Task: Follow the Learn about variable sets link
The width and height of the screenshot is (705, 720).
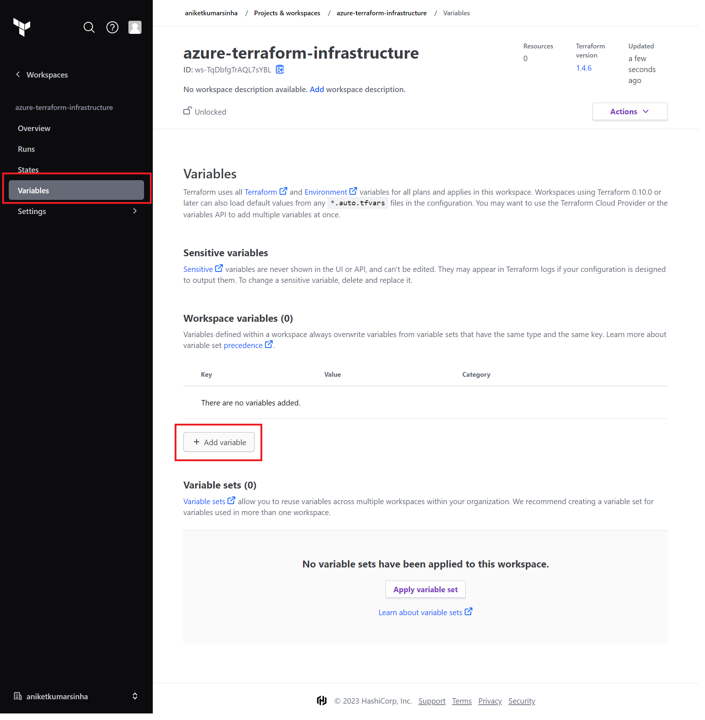Action: point(421,613)
